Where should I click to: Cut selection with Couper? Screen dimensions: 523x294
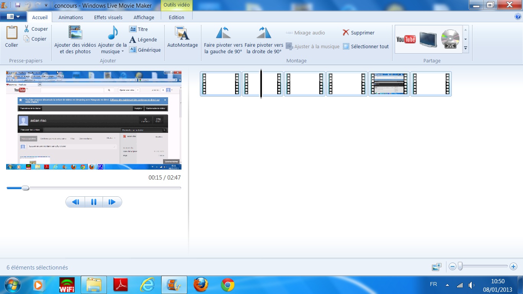pyautogui.click(x=36, y=29)
